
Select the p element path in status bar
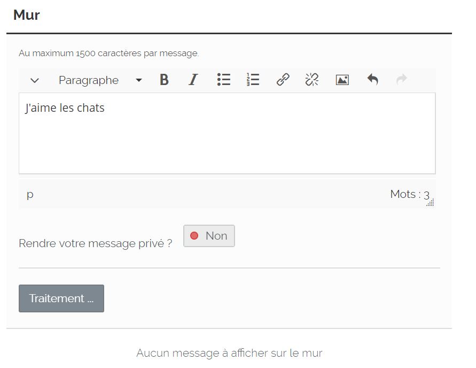point(30,194)
